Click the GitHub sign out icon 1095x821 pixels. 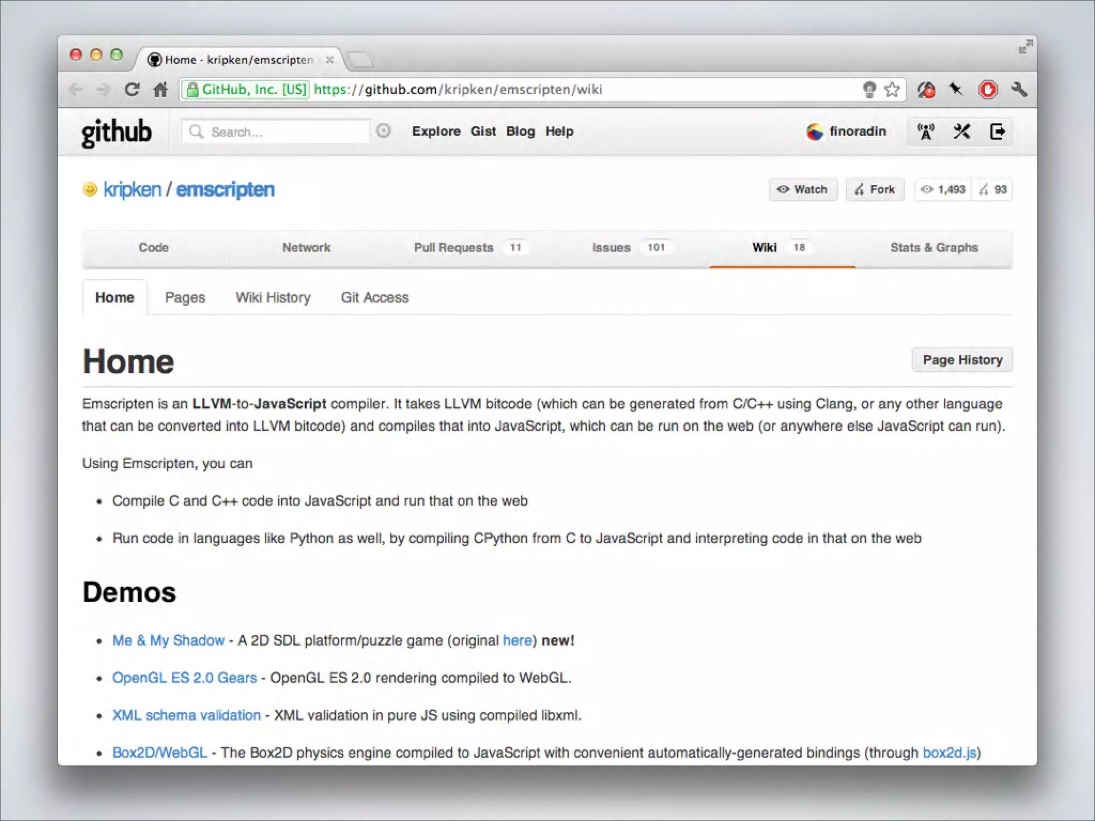997,131
